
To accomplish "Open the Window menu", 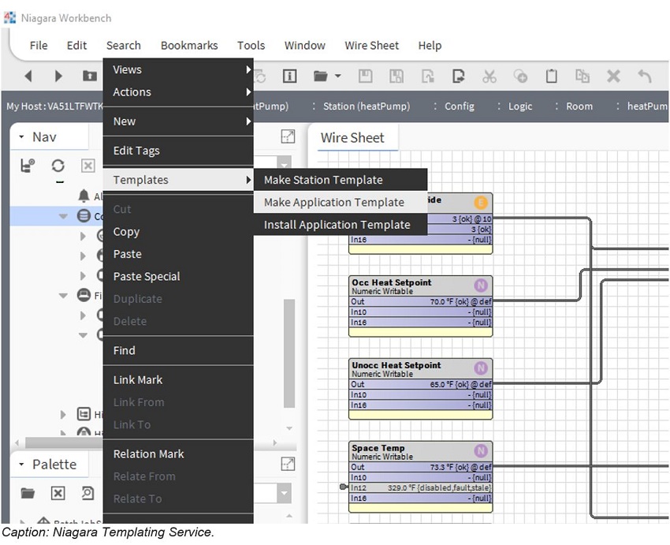I will click(305, 45).
